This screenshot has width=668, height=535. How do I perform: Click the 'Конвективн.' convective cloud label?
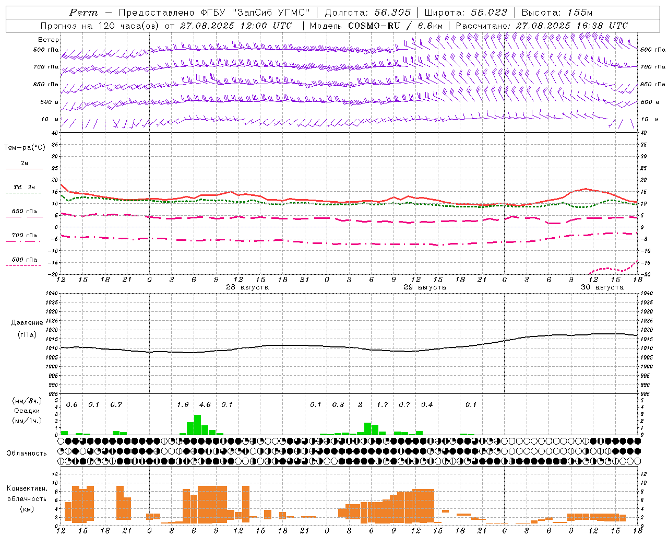pyautogui.click(x=27, y=488)
